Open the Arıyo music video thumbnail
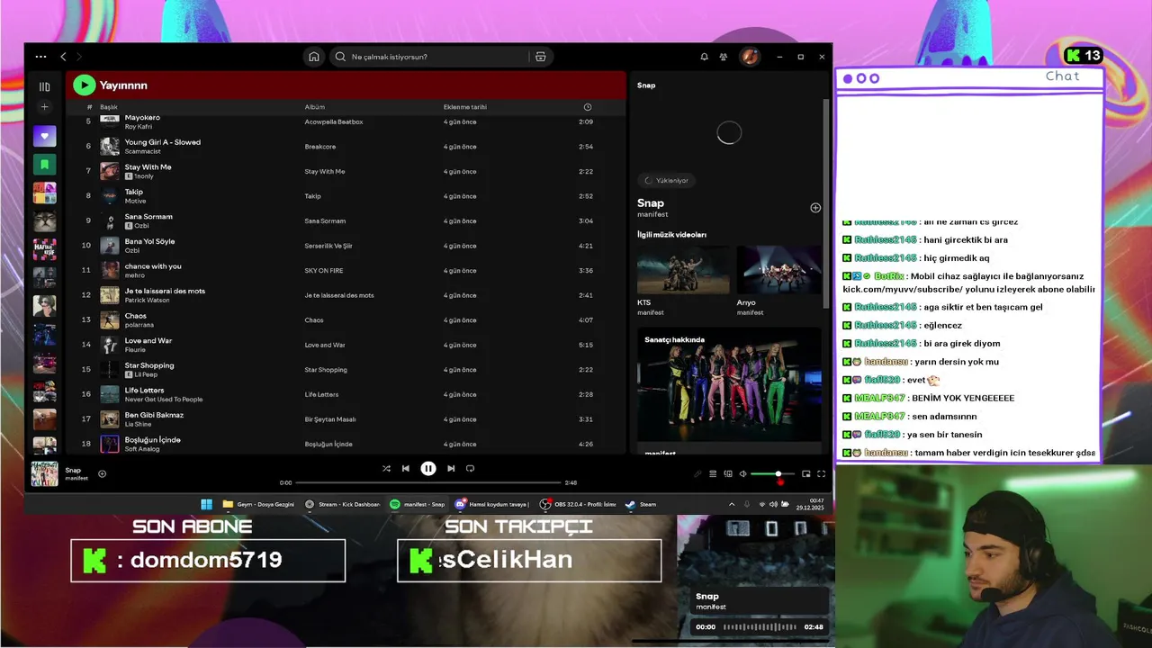This screenshot has height=648, width=1152. [x=778, y=269]
